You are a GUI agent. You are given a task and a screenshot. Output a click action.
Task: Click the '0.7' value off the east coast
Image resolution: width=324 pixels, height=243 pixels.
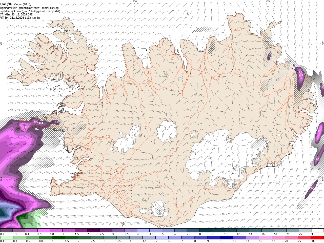tap(320, 131)
